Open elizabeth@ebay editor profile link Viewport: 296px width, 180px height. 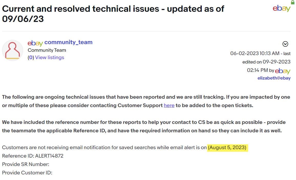click(x=274, y=78)
